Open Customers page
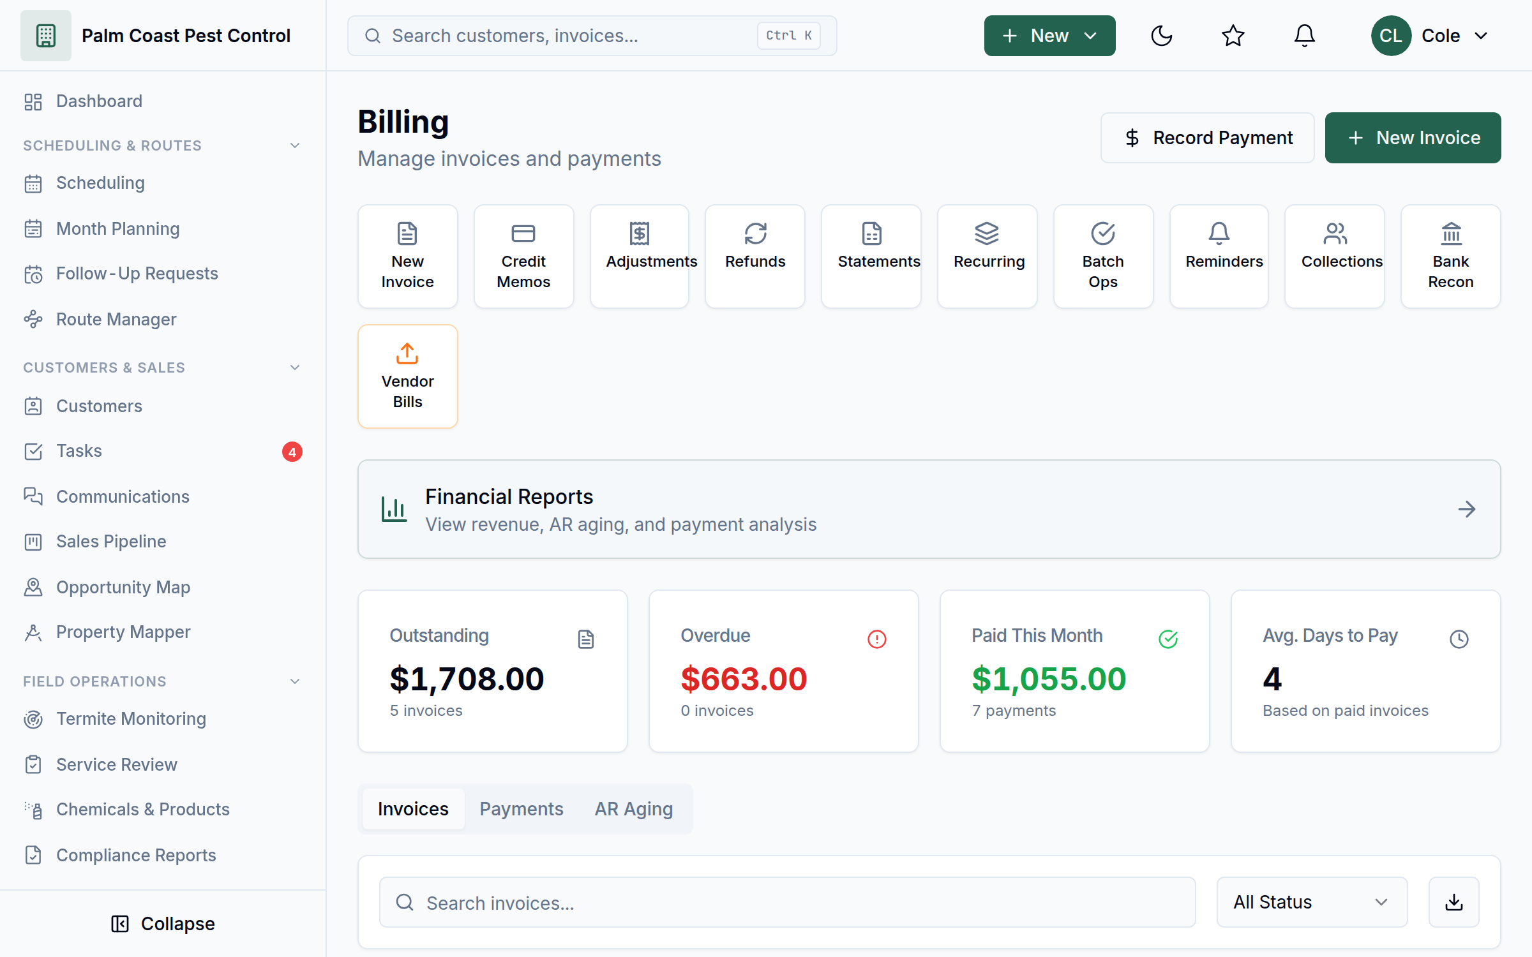The height and width of the screenshot is (957, 1532). pos(163,406)
